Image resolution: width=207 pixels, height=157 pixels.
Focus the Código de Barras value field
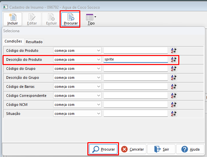136,87
